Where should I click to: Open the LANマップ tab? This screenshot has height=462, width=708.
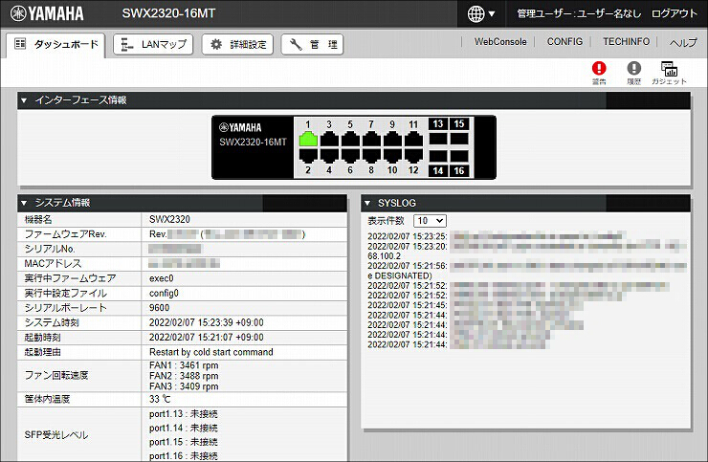click(153, 44)
